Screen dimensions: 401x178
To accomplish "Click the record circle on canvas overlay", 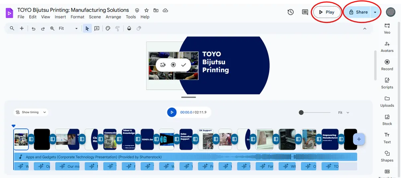I will (x=173, y=65).
